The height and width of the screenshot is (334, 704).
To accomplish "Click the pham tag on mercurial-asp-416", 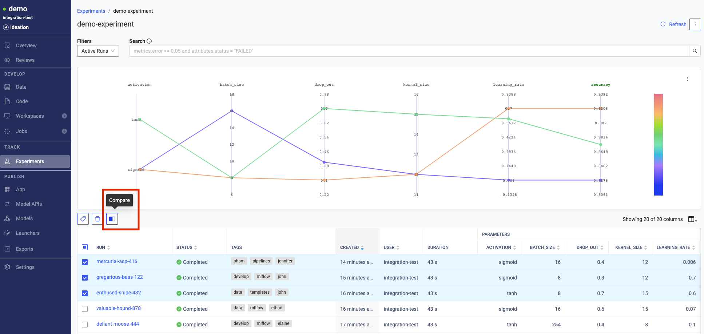I will tap(239, 261).
